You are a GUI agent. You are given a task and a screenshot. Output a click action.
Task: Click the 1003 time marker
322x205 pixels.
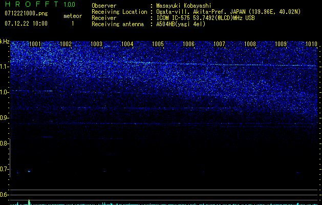[x=97, y=44]
